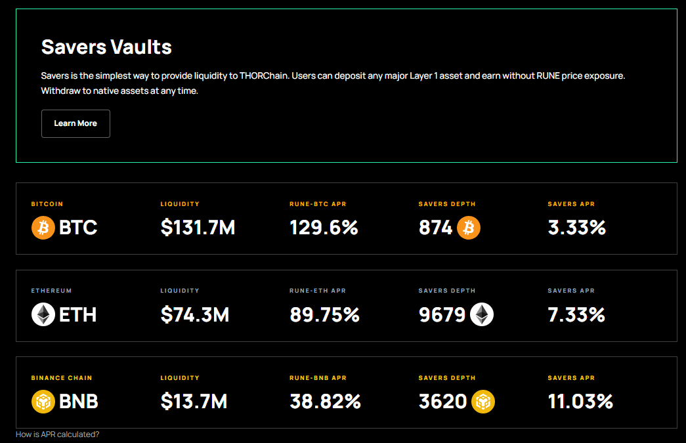
Task: Click the ETHEREUM label above ETH
Action: tap(51, 290)
